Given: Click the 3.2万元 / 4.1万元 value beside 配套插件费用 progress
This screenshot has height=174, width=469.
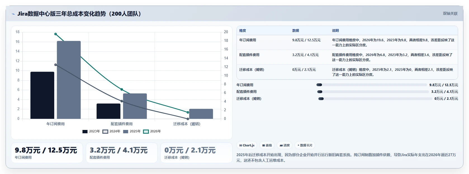Looking at the screenshot, I should point(445,92).
